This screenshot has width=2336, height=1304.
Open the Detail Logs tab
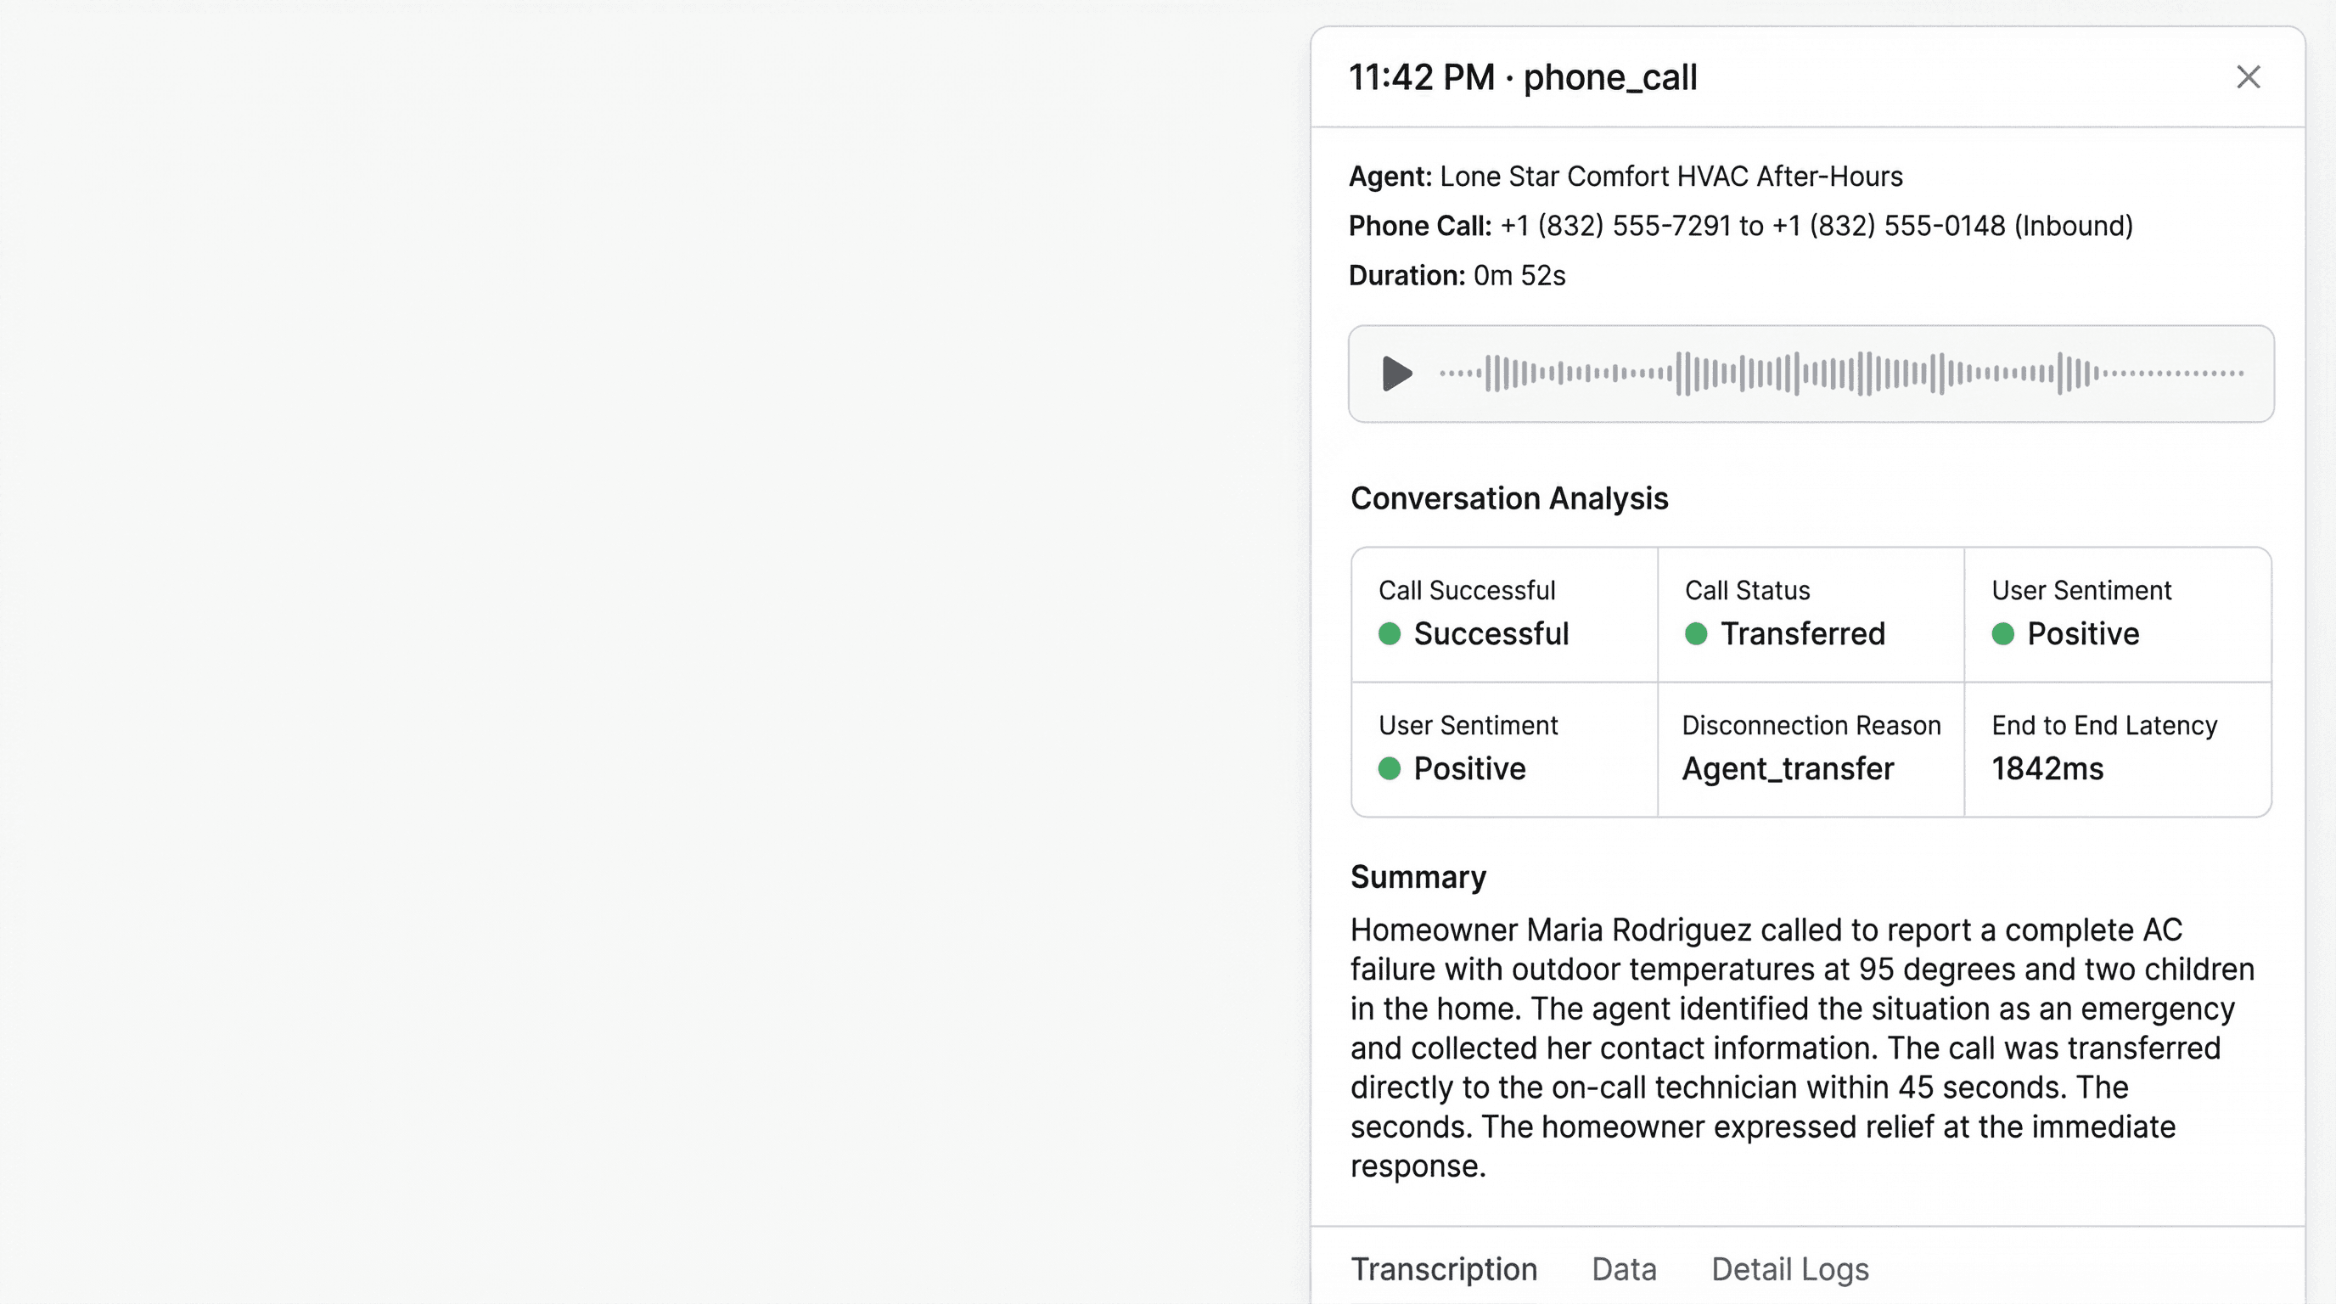coord(1789,1269)
